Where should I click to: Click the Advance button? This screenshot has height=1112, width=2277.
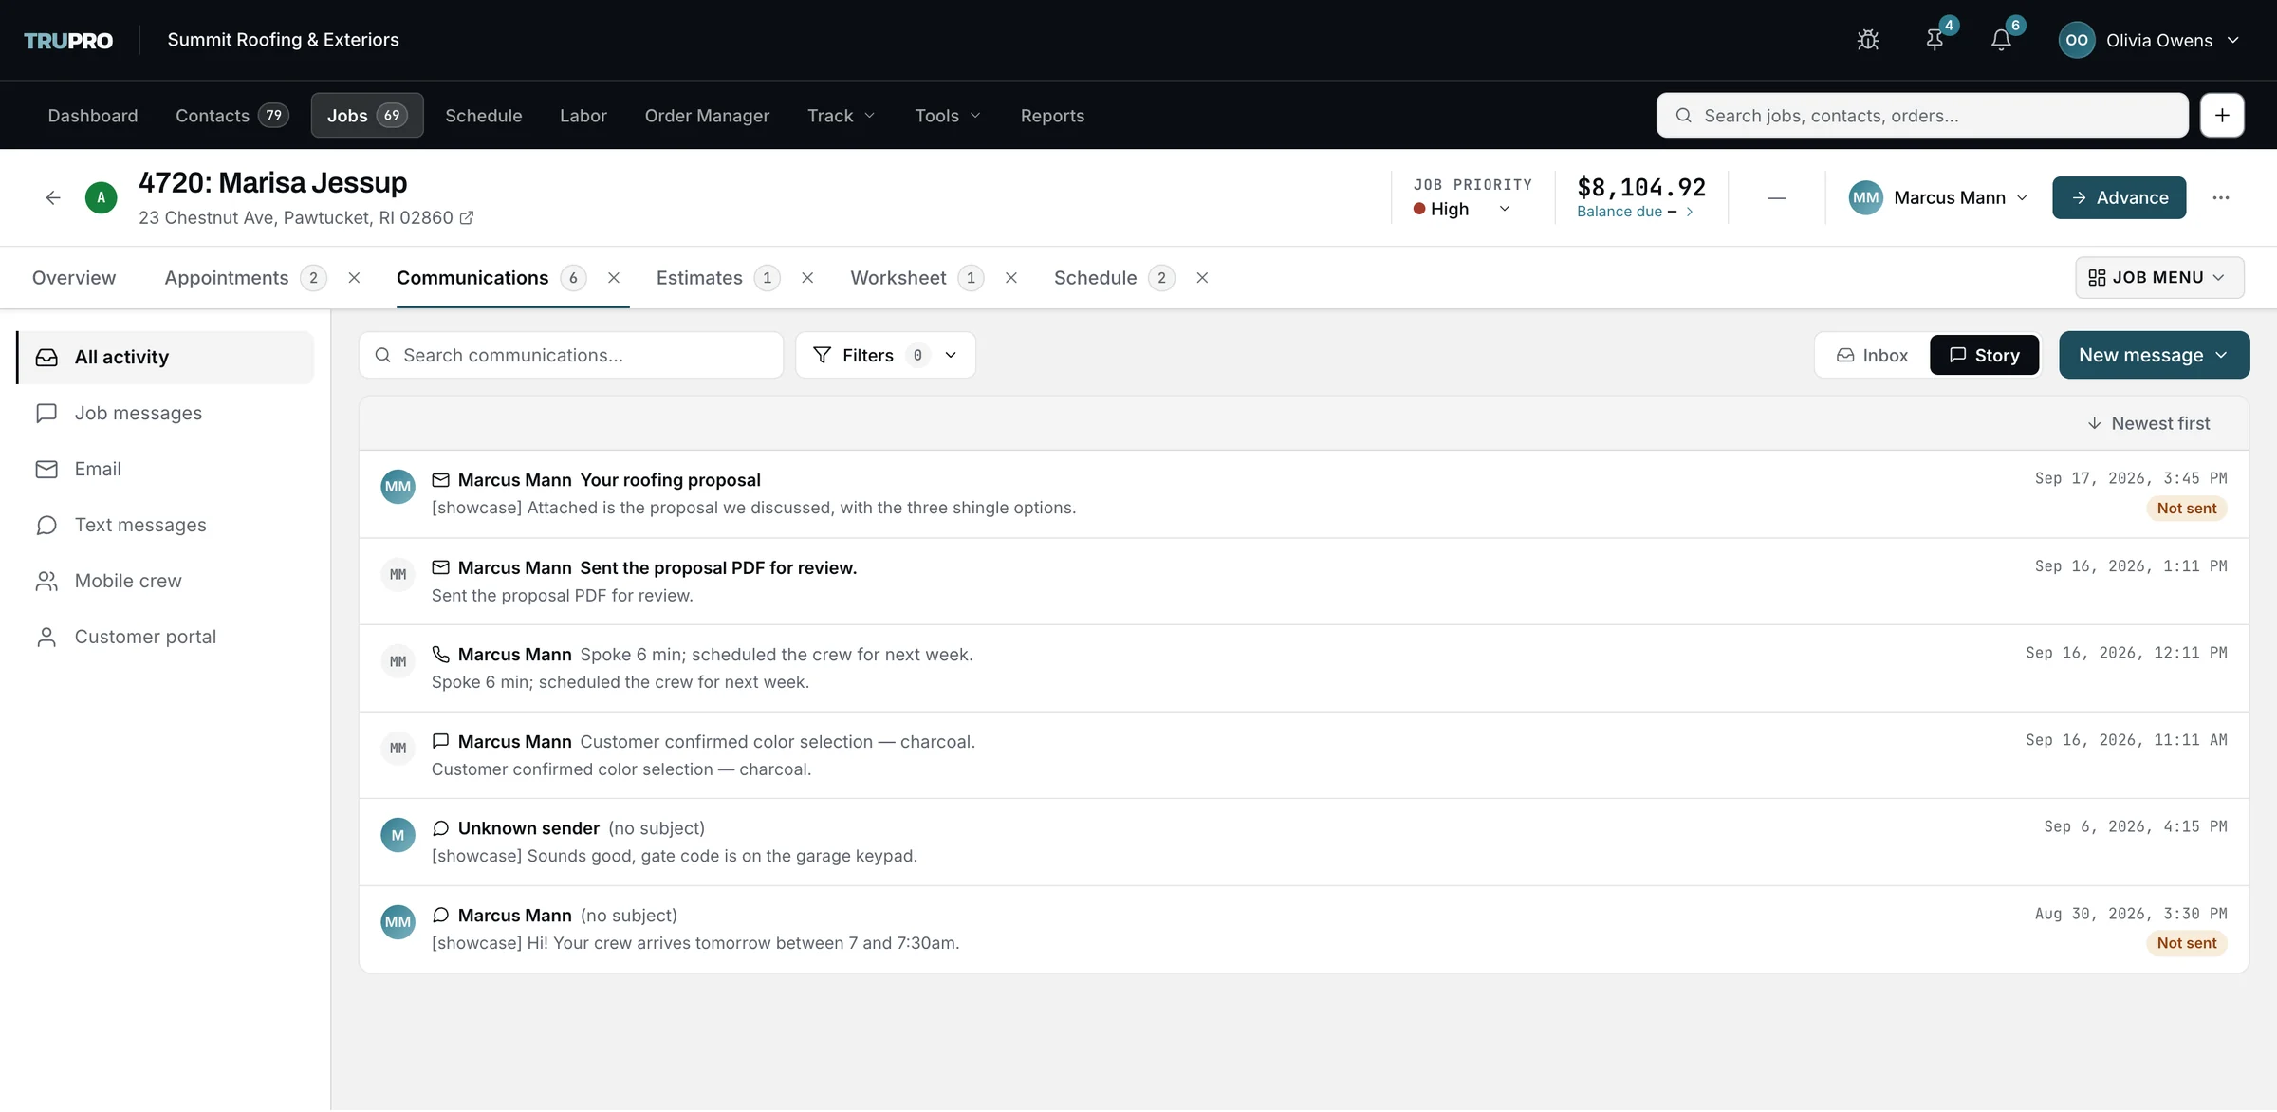tap(2119, 197)
